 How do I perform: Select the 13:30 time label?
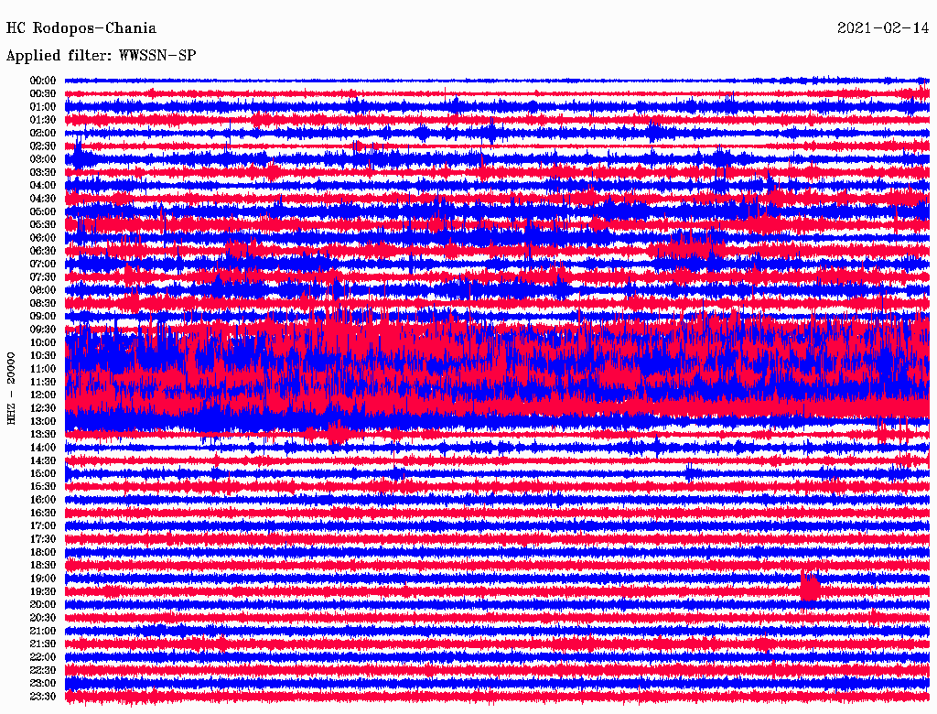43,435
